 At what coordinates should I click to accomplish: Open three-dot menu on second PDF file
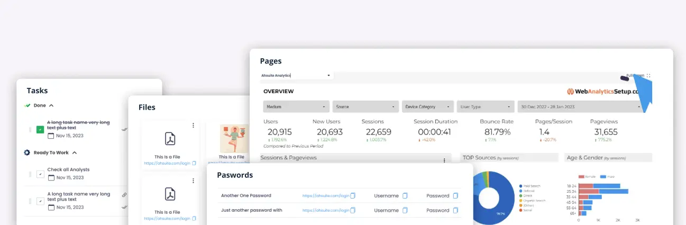tap(193, 181)
